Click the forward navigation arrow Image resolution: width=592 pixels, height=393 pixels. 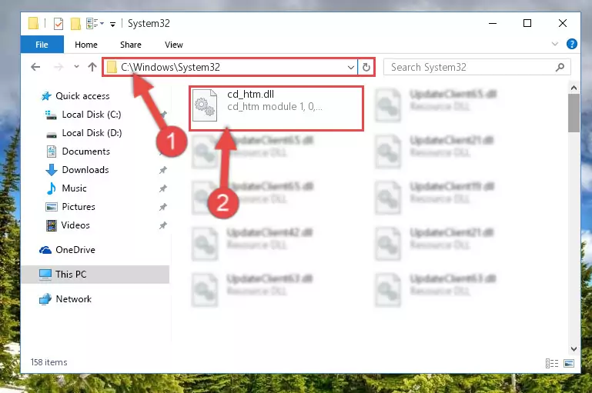tap(59, 67)
